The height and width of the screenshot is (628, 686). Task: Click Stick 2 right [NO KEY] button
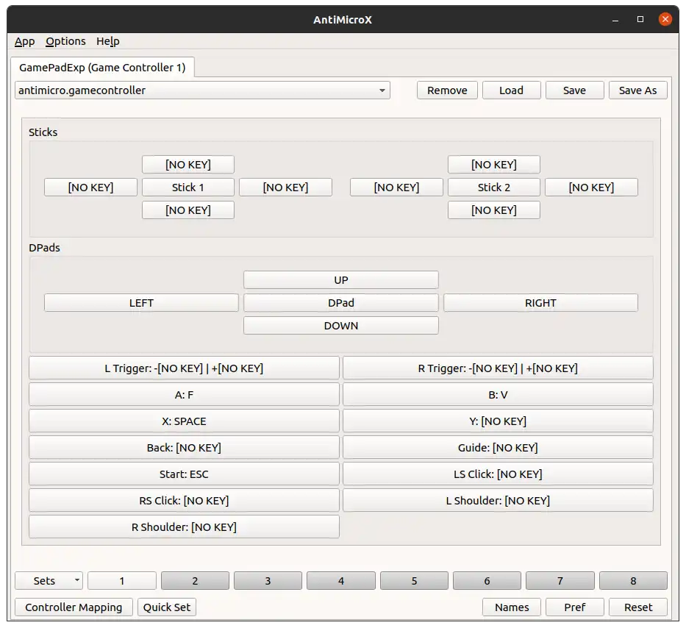point(591,188)
